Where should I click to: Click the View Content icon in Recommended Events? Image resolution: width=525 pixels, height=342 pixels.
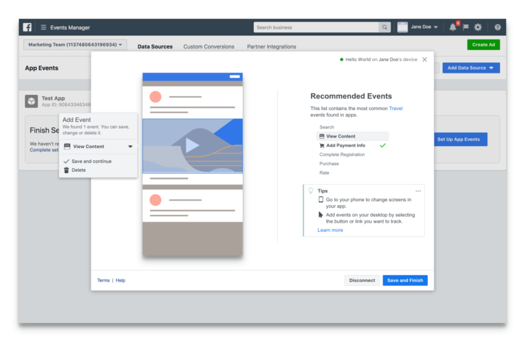point(322,136)
